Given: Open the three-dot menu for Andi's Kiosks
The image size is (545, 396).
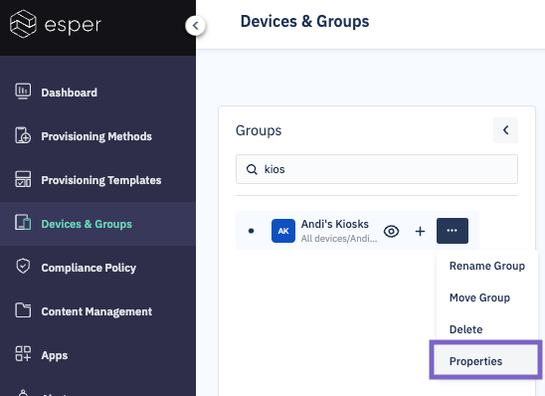Looking at the screenshot, I should tap(453, 231).
